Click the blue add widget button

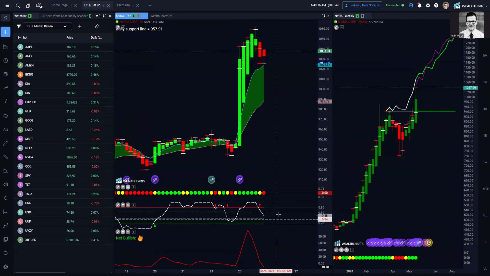pos(5,32)
